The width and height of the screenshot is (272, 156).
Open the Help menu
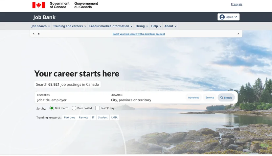click(156, 26)
